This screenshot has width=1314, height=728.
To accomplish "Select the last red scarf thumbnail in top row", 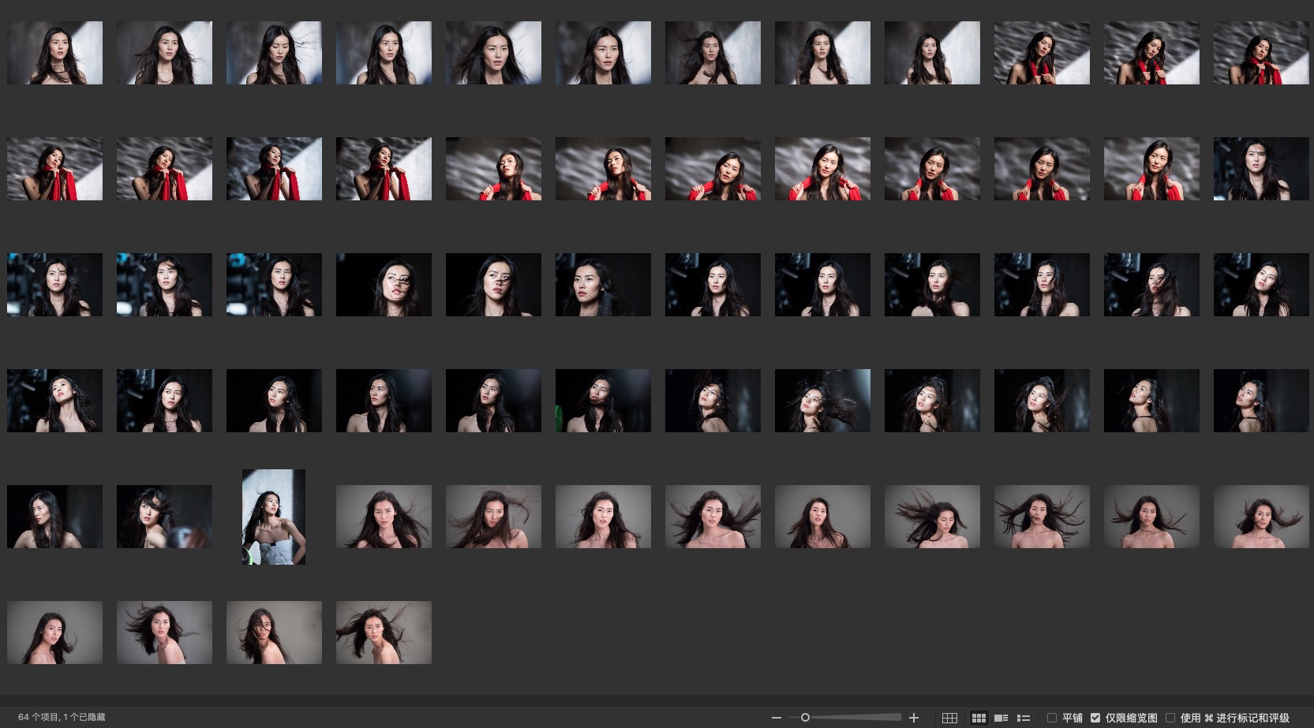I will [x=1261, y=53].
